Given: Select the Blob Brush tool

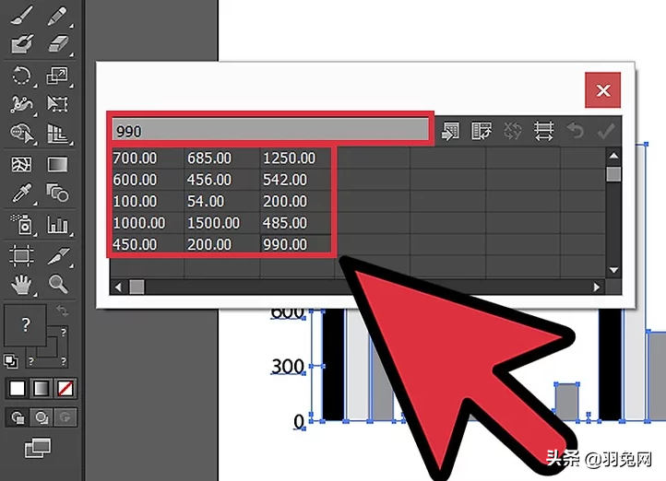Looking at the screenshot, I should (21, 43).
